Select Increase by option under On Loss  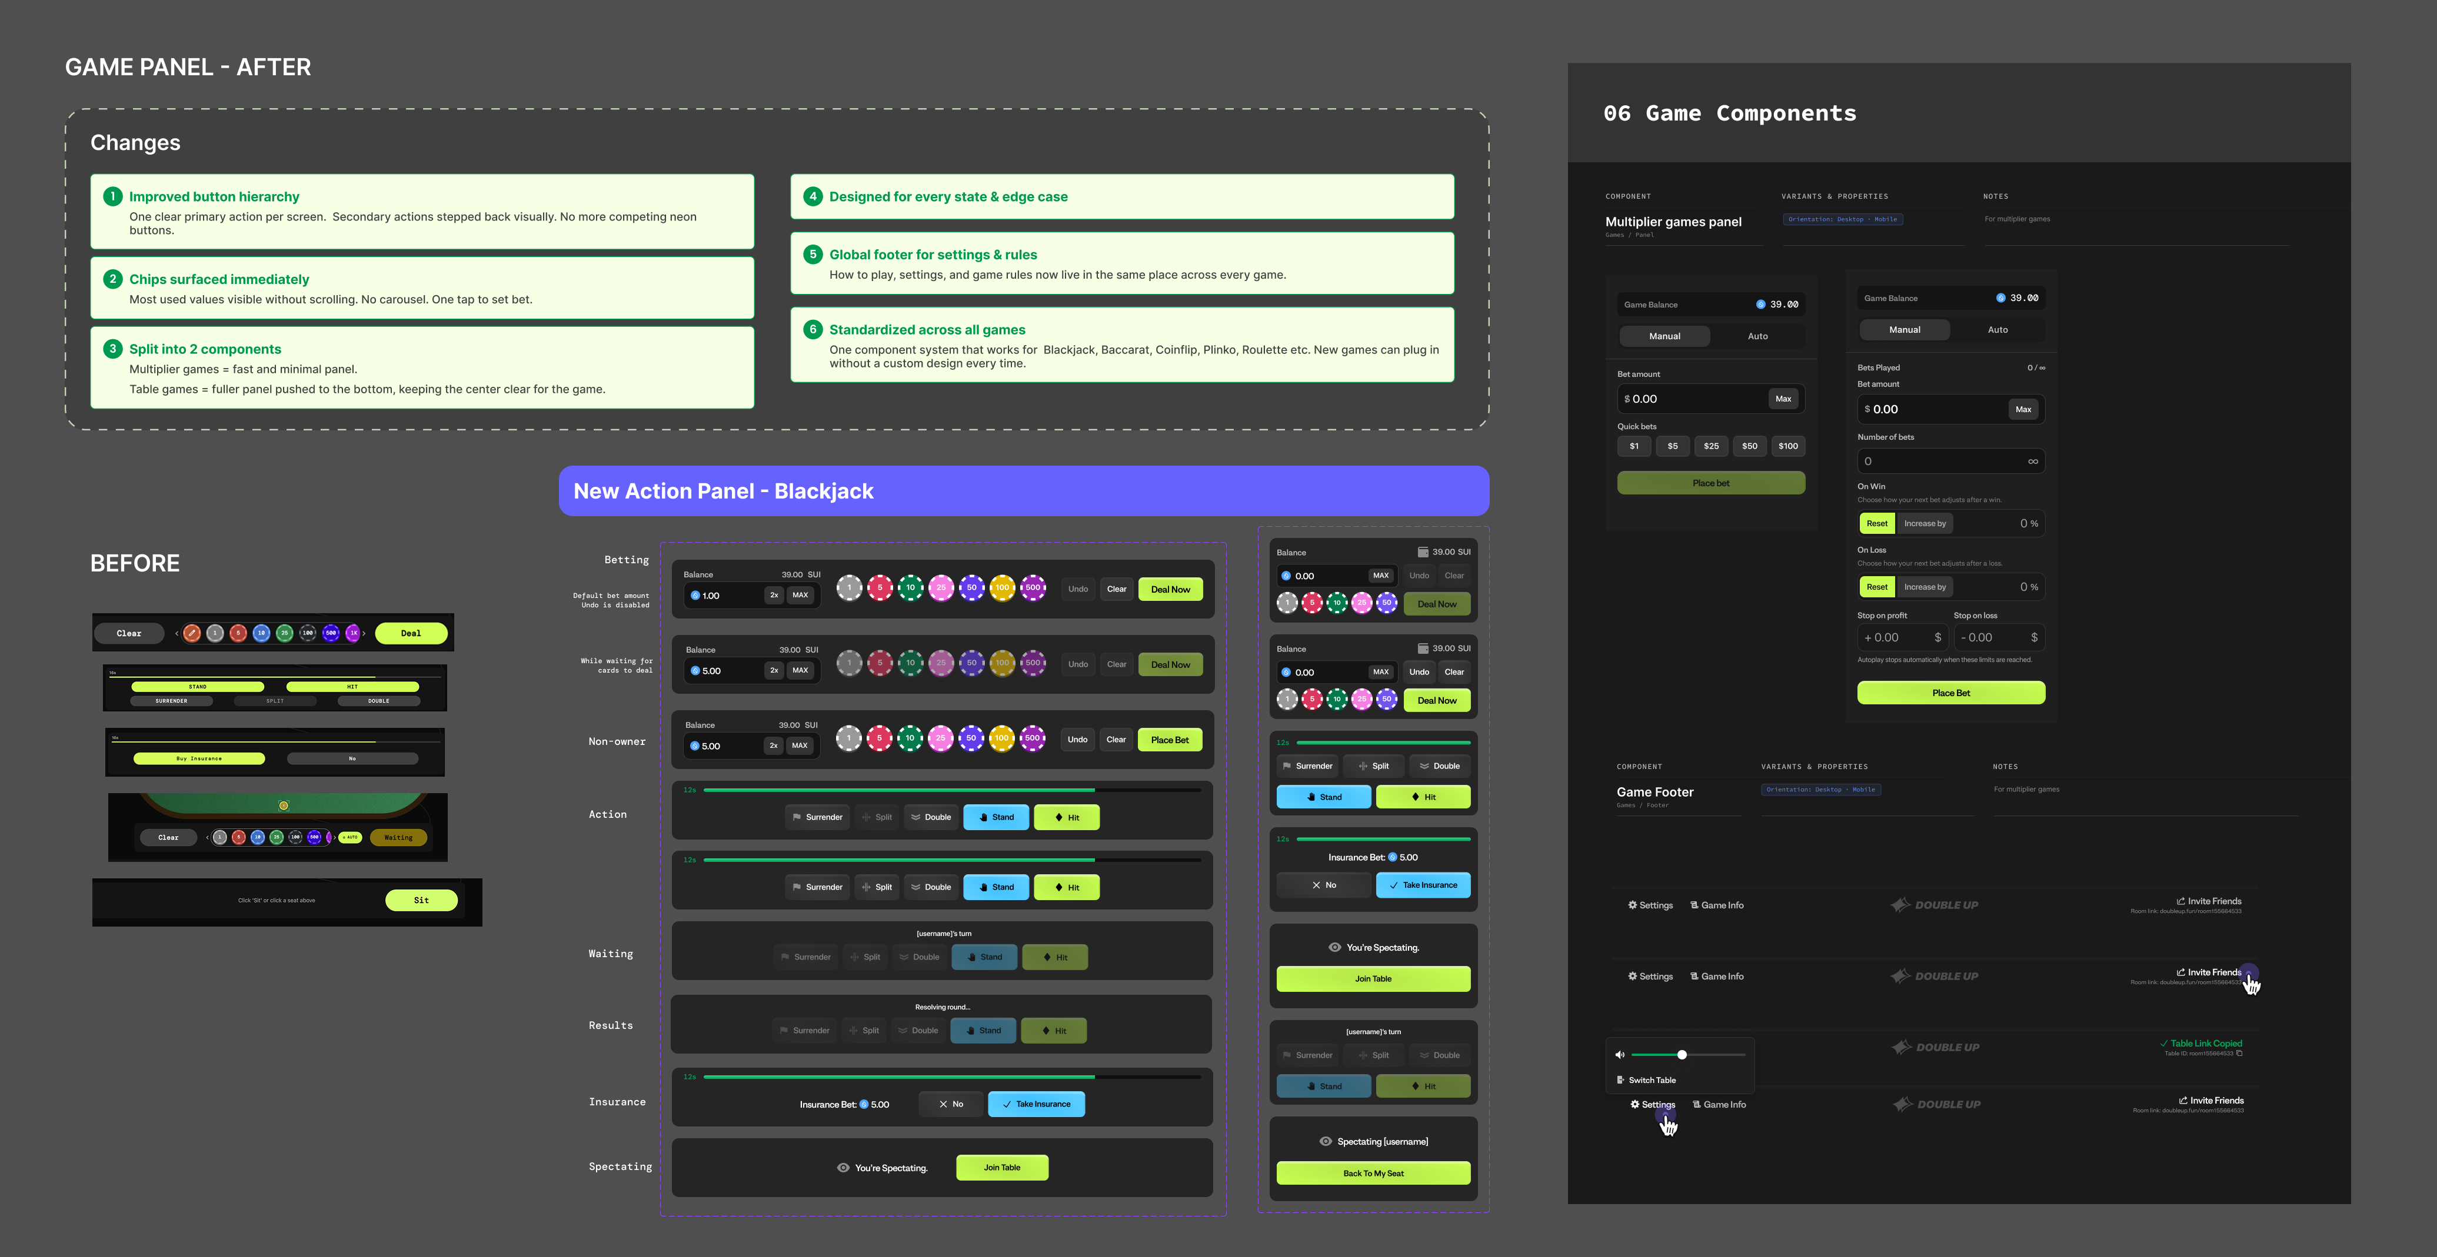point(1925,587)
